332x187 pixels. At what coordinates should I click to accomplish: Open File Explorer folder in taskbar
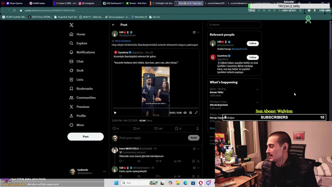pyautogui.click(x=178, y=183)
